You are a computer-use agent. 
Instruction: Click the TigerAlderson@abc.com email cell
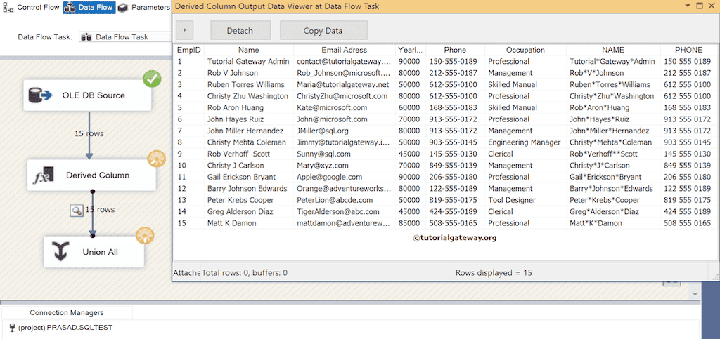pos(345,212)
